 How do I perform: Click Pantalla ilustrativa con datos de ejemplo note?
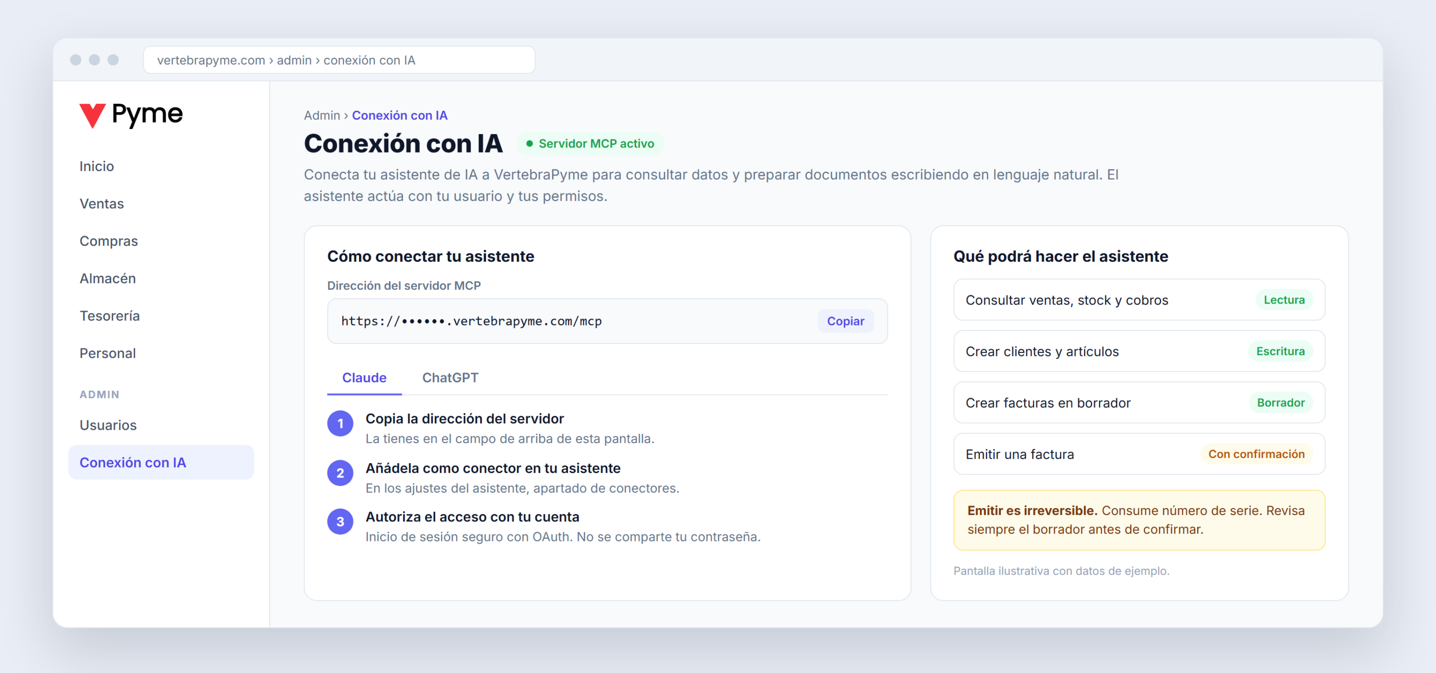pyautogui.click(x=1061, y=570)
